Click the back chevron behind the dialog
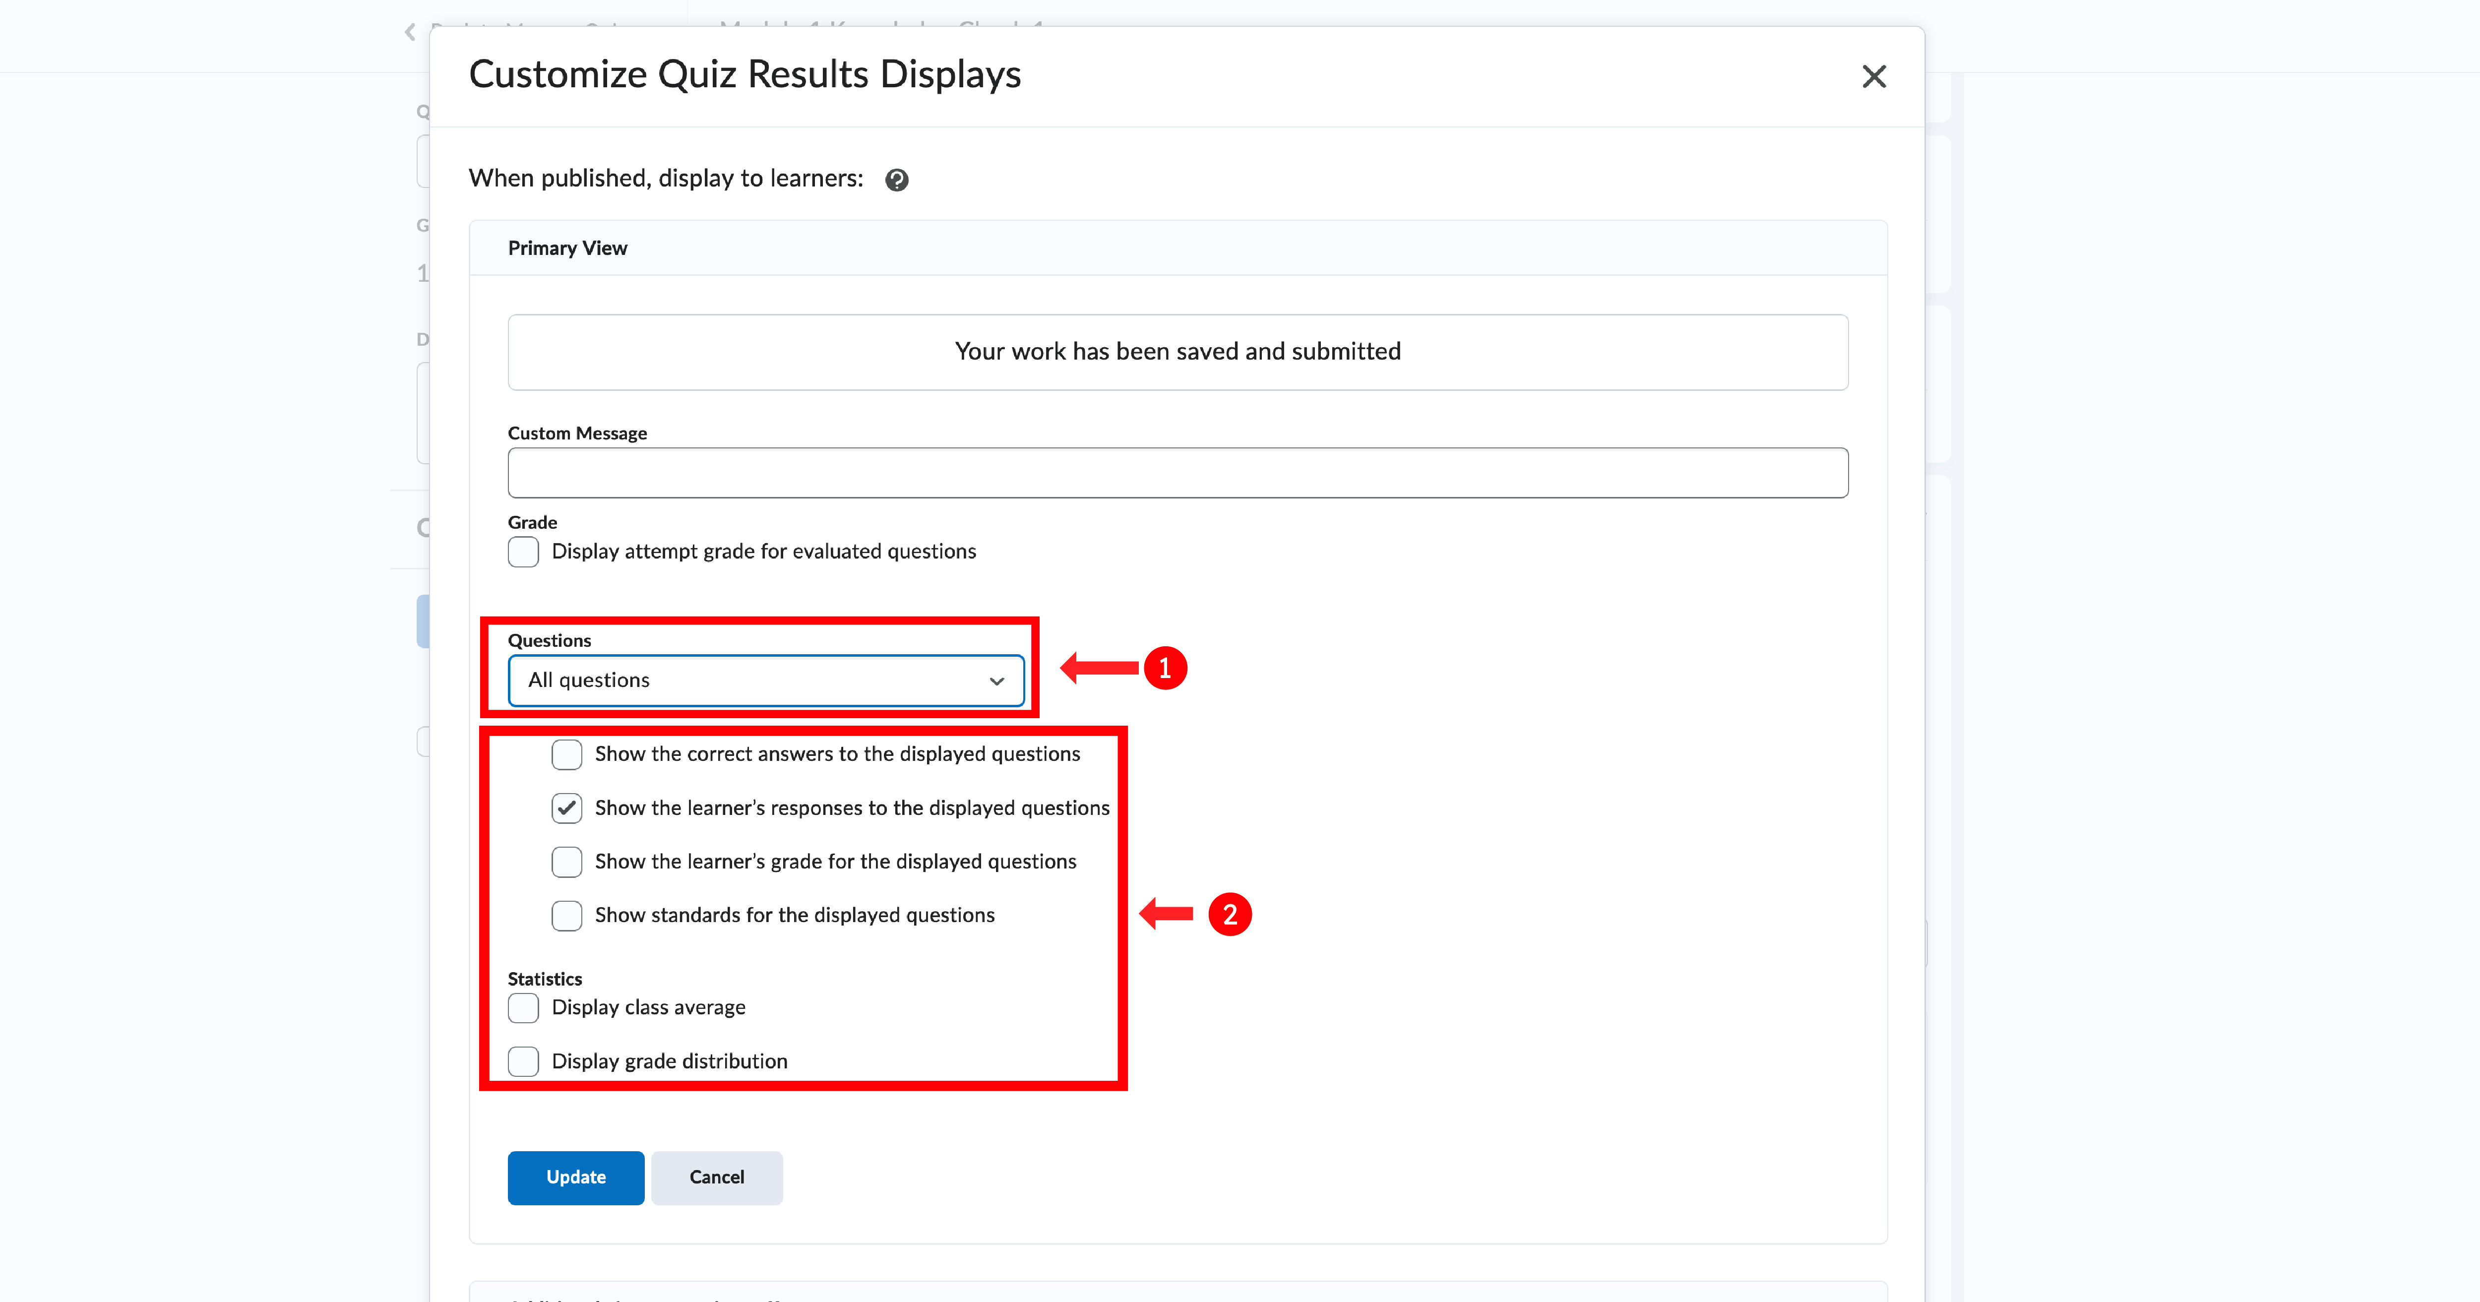This screenshot has height=1302, width=2480. pos(410,33)
